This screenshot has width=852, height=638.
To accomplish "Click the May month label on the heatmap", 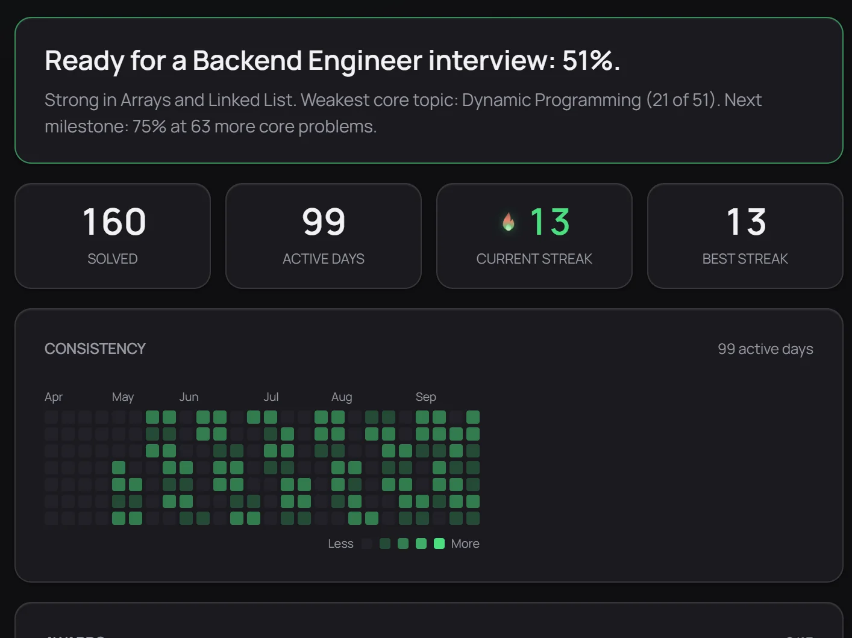I will (123, 397).
